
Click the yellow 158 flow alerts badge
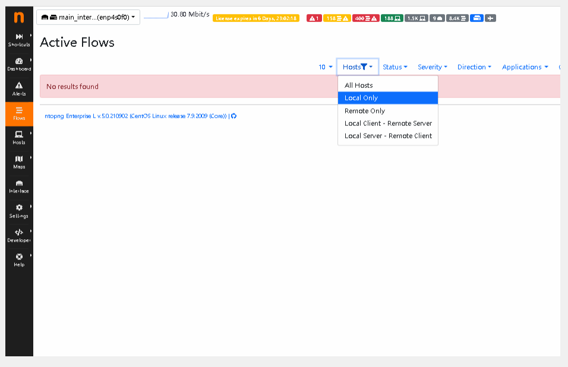point(337,18)
